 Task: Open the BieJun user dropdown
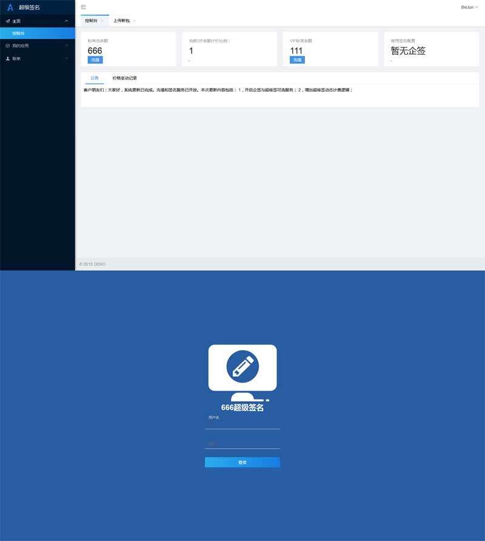(469, 7)
